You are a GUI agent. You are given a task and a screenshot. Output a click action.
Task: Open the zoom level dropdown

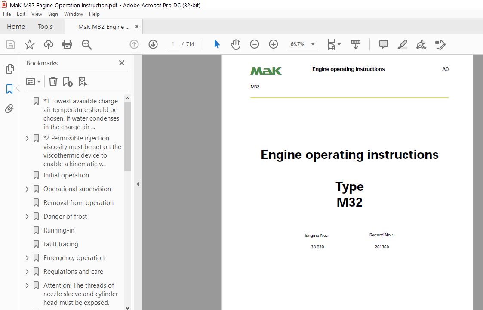[313, 44]
